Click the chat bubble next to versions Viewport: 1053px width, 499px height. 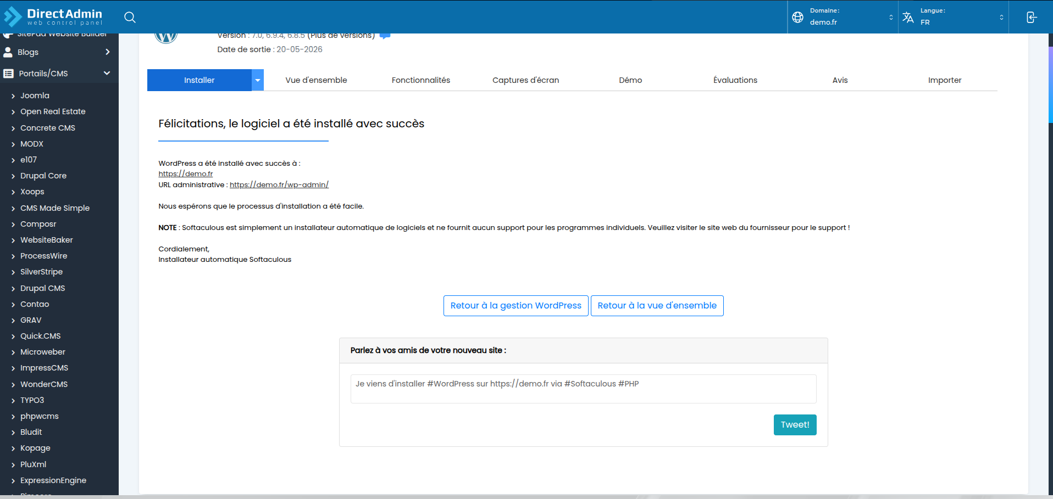pos(385,36)
